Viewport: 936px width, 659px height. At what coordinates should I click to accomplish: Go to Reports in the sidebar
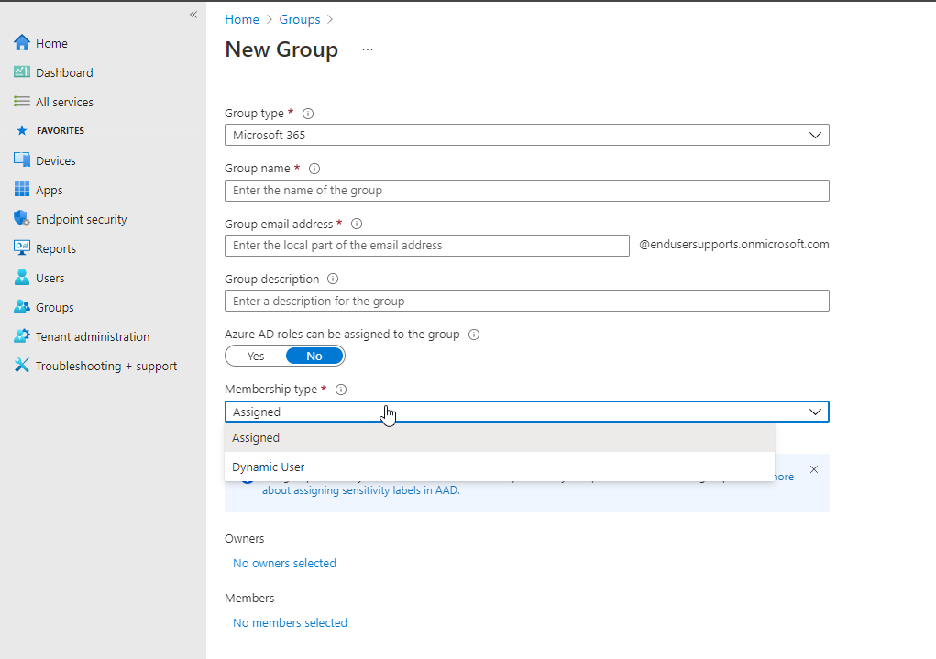[56, 249]
